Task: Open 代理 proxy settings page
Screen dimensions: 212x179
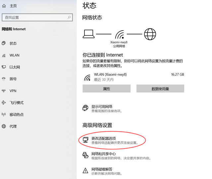Action: (13, 127)
